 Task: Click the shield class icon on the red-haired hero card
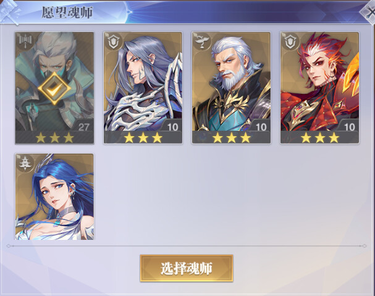click(x=290, y=43)
